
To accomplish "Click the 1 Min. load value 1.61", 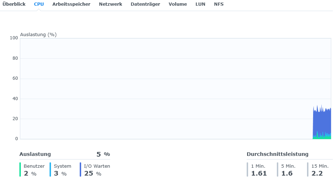I will pyautogui.click(x=259, y=174).
